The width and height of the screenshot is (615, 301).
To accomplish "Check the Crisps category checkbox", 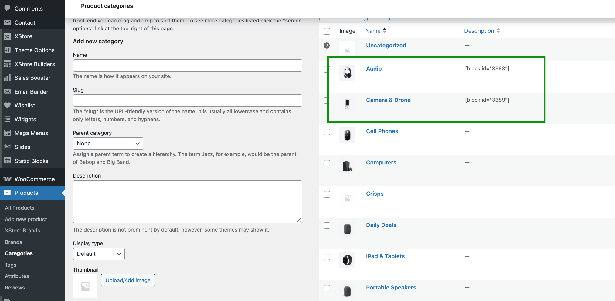I will point(327,194).
